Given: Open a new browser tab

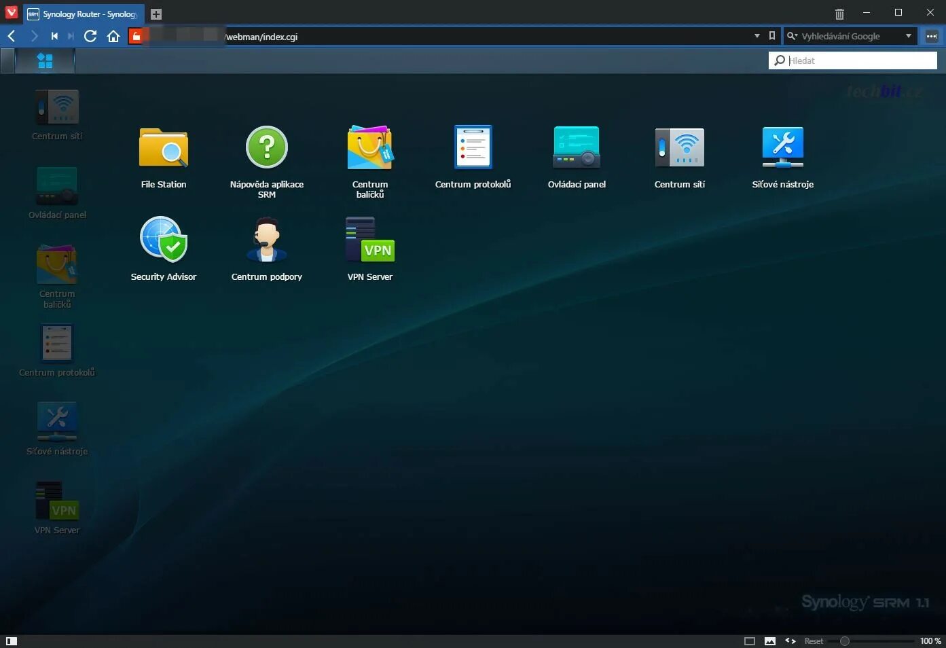Looking at the screenshot, I should coord(156,14).
